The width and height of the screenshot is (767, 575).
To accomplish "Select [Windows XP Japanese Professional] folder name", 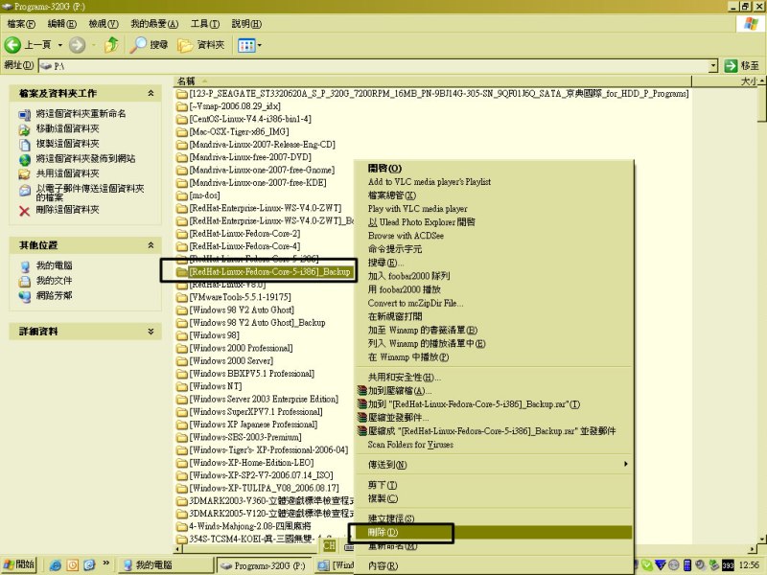I will coord(253,425).
